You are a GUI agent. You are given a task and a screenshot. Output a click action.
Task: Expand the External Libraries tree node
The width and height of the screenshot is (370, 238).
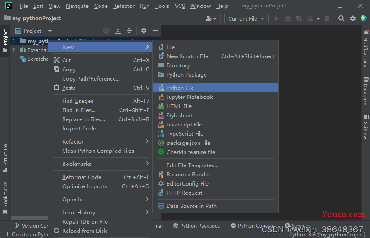(14, 50)
